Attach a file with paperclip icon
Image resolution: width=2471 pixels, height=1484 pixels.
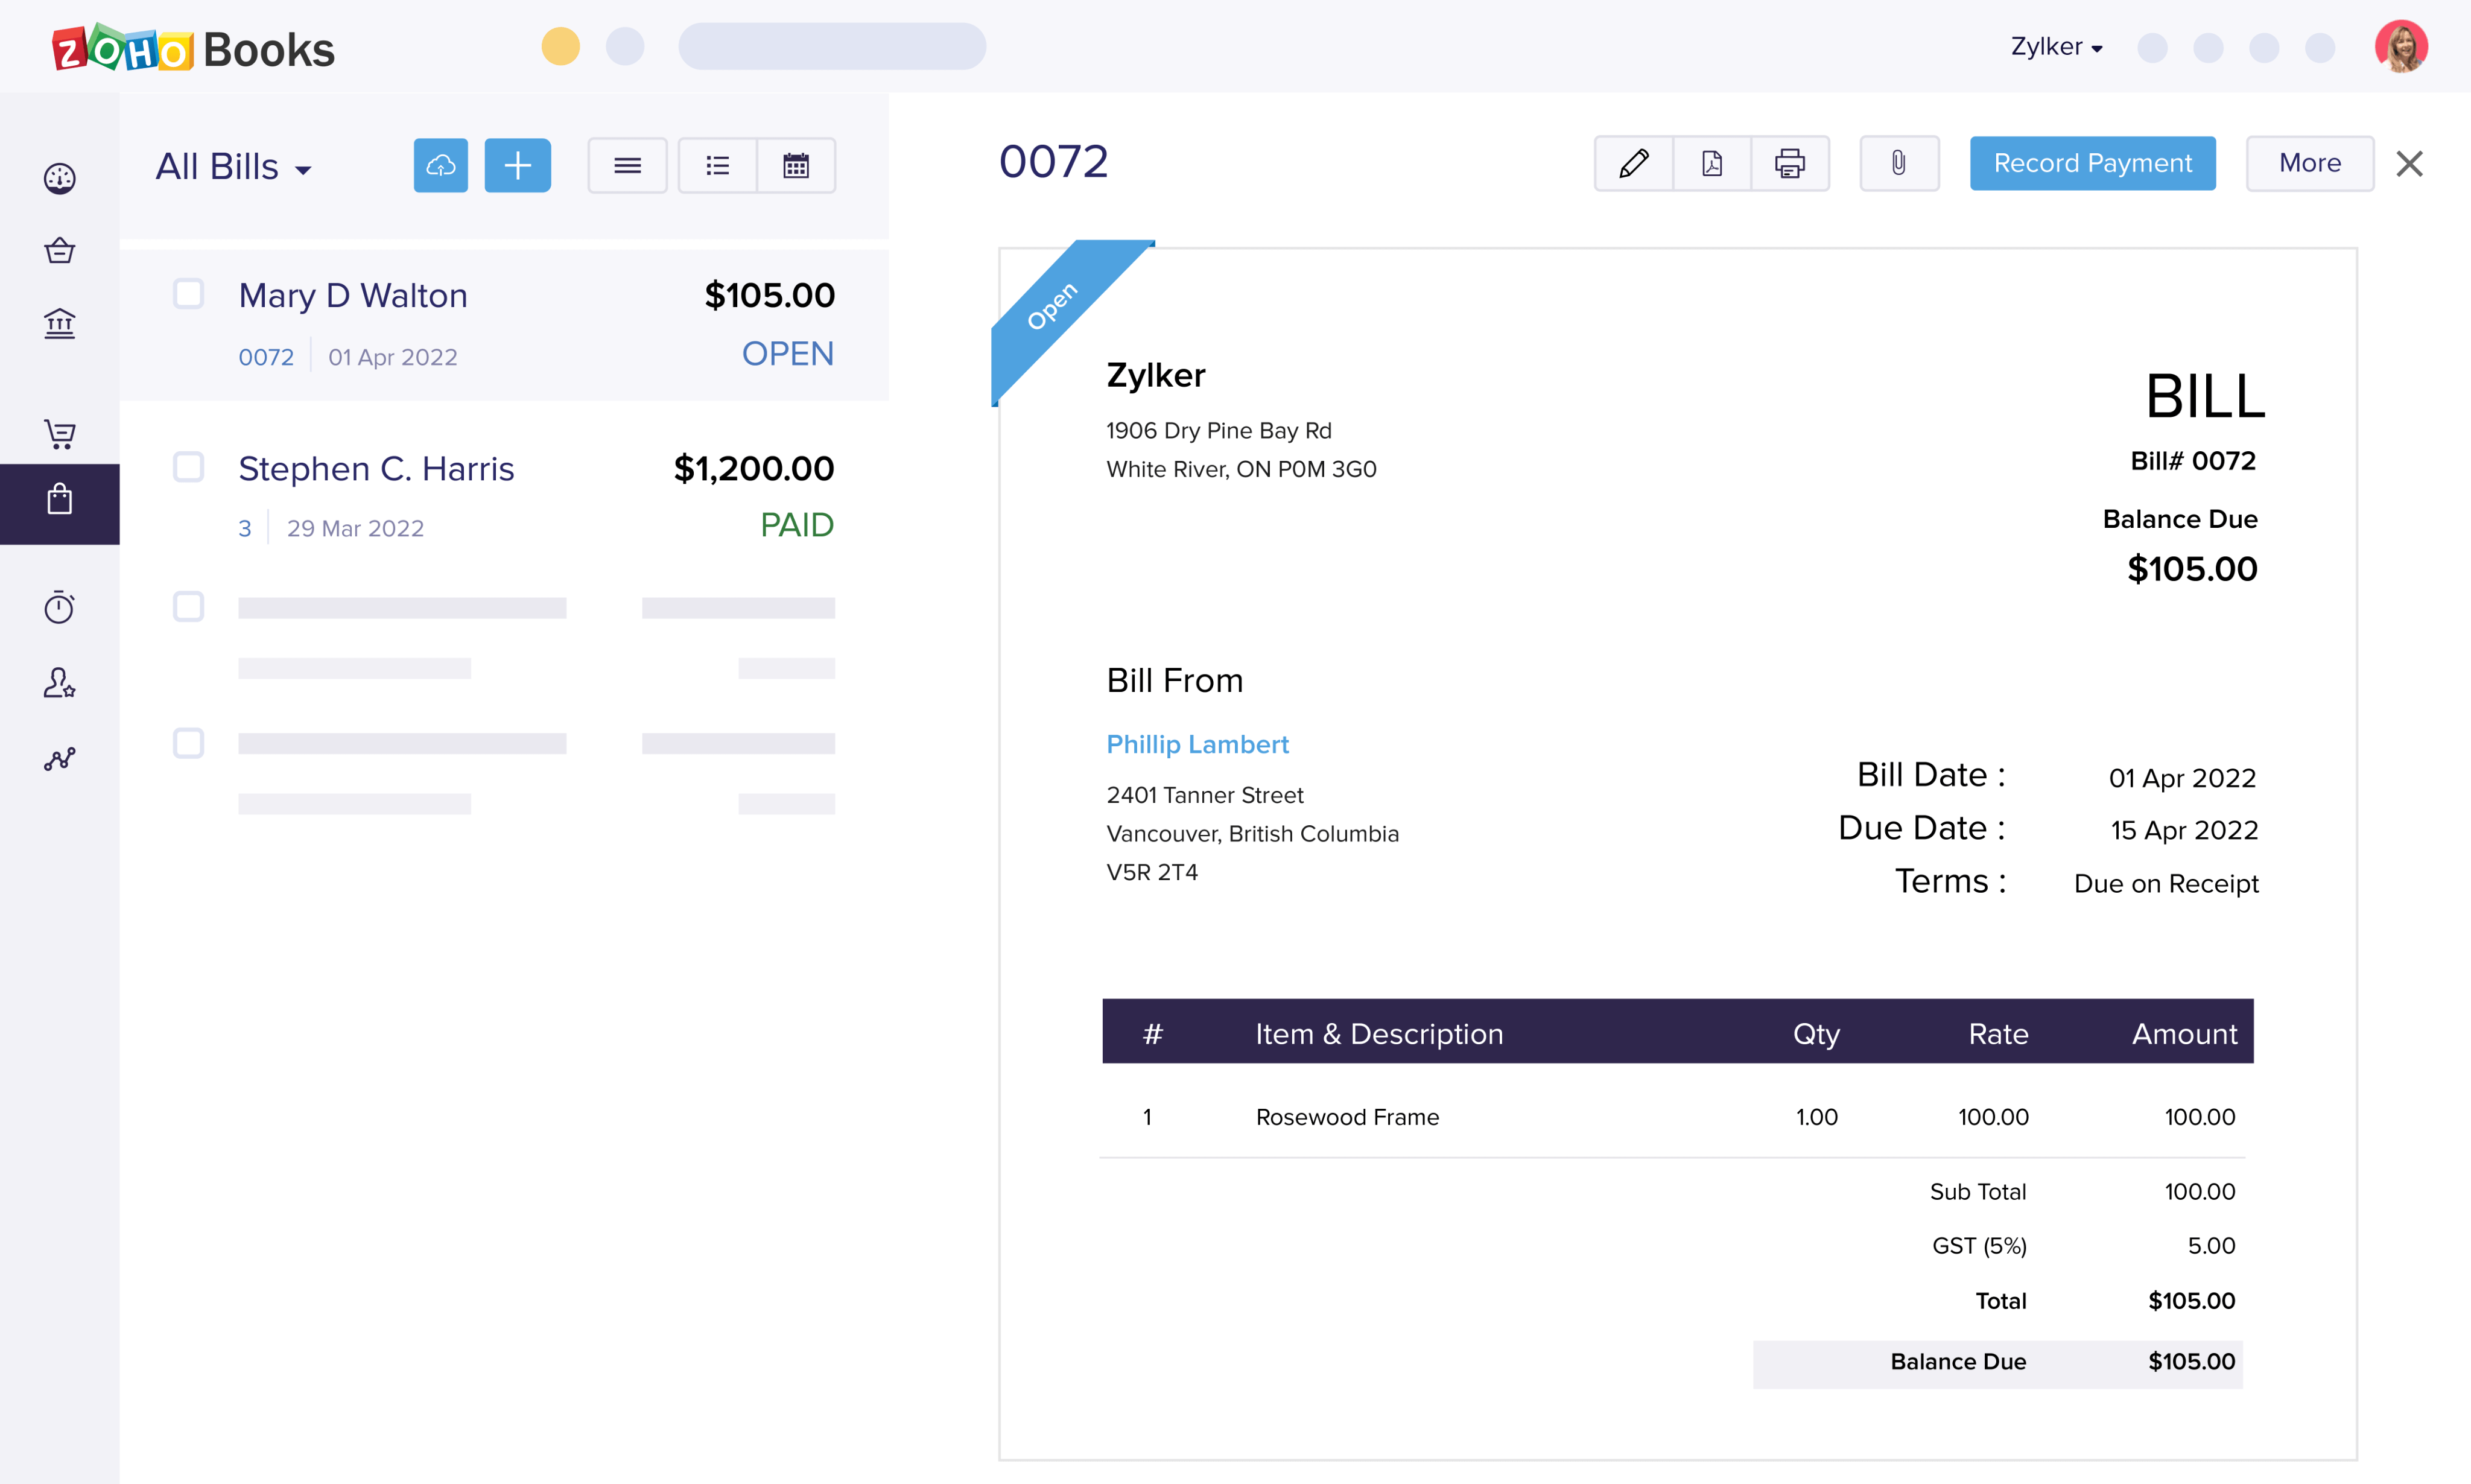(x=1899, y=163)
